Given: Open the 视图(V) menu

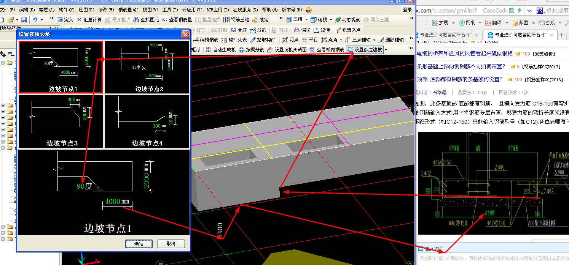Looking at the screenshot, I should (x=150, y=10).
